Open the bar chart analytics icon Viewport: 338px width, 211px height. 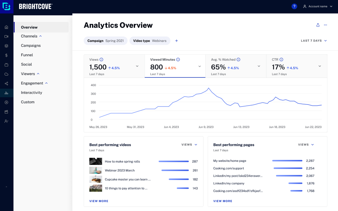(x=6, y=93)
